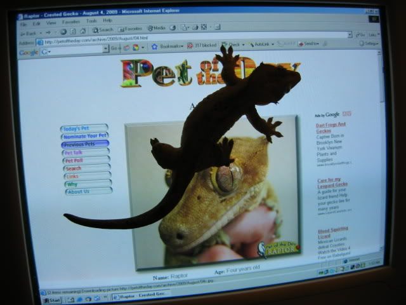The height and width of the screenshot is (305, 406).
Task: Click the Google toolbar Bookmarks star
Action: pos(155,46)
